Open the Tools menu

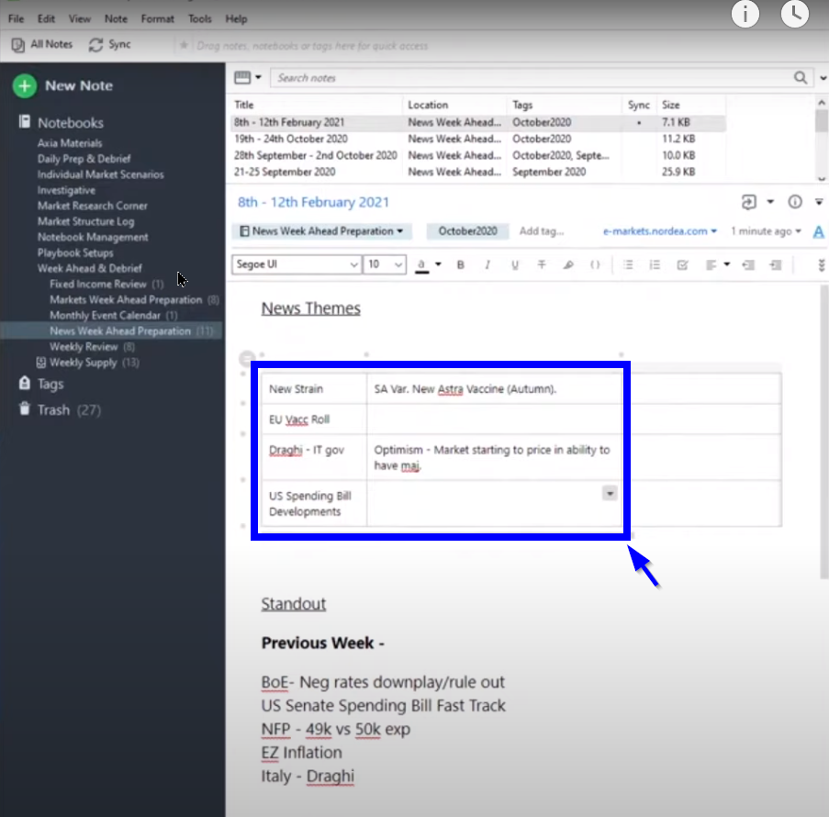click(199, 18)
